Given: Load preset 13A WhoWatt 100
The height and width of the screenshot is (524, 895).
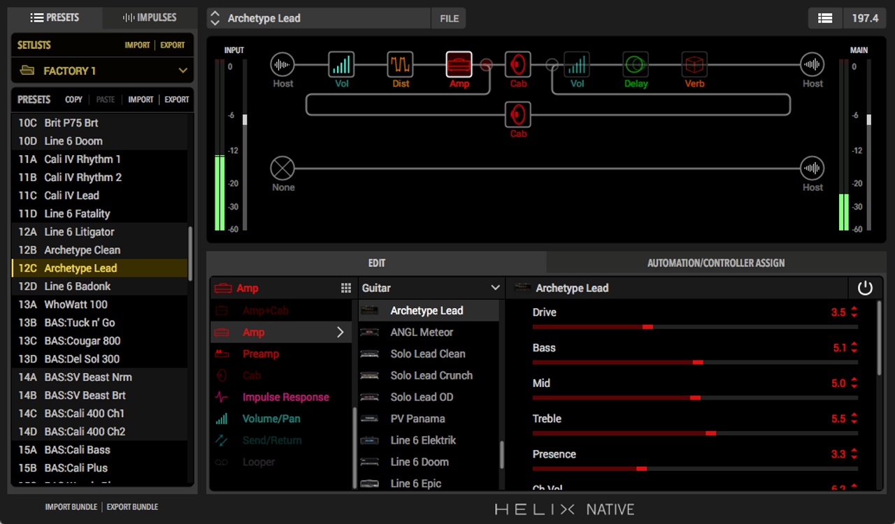Looking at the screenshot, I should [99, 305].
